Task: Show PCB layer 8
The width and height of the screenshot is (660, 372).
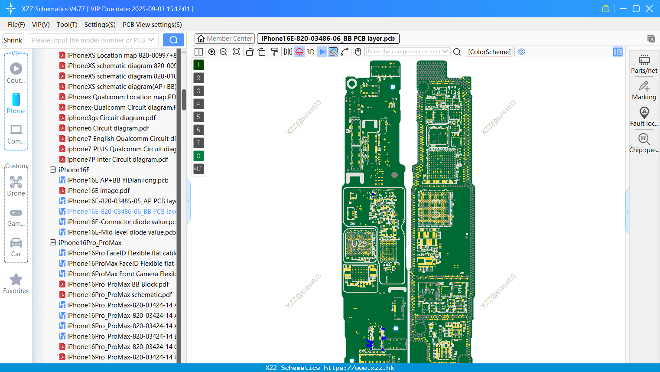Action: pyautogui.click(x=198, y=156)
